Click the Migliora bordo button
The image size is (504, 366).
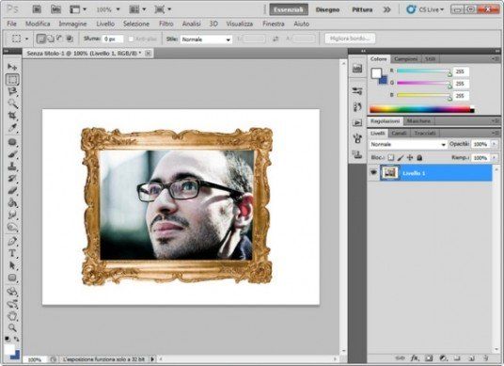point(350,39)
